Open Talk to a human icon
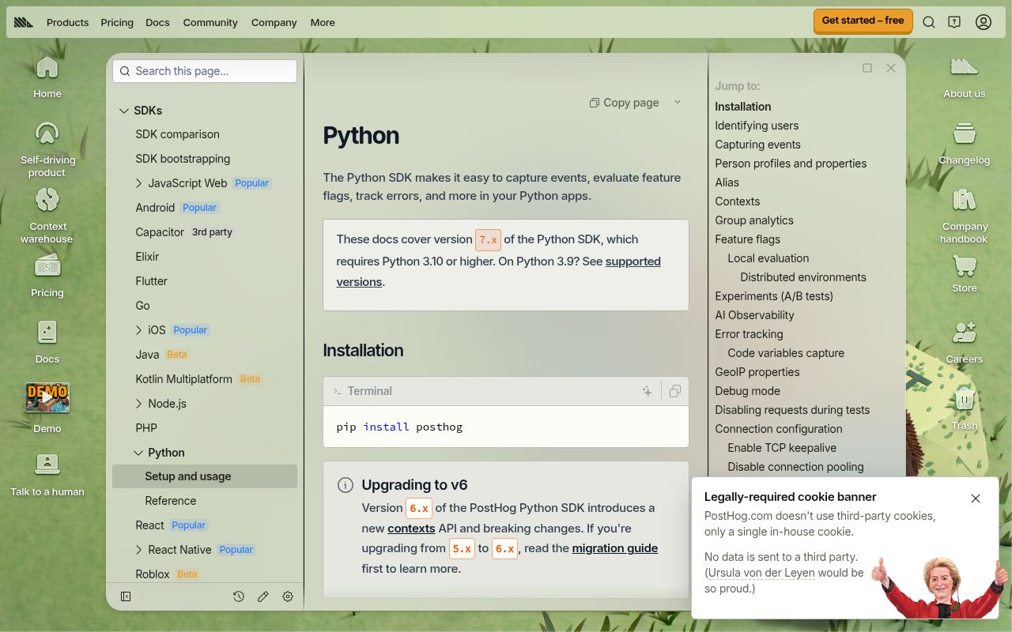The height and width of the screenshot is (632, 1012). click(47, 465)
